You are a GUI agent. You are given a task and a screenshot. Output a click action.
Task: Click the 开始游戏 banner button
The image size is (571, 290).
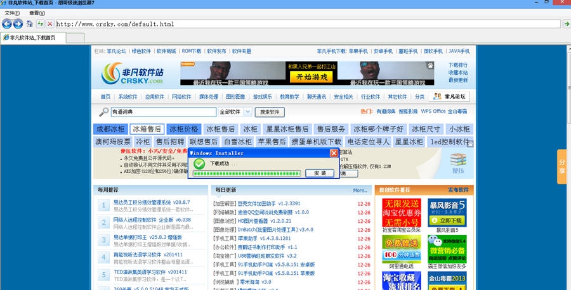pyautogui.click(x=312, y=77)
